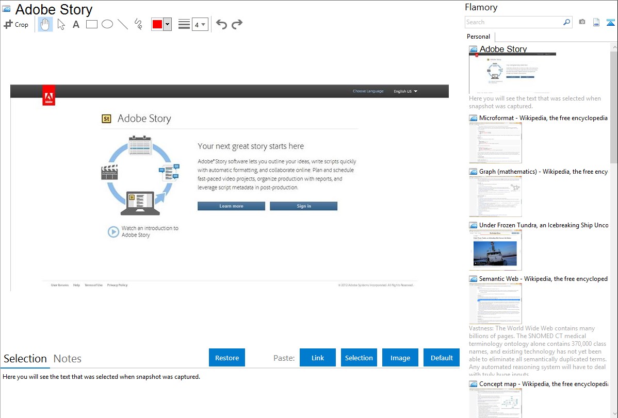Click the snapshot list scrollbar down arrow
The height and width of the screenshot is (418, 618).
(x=614, y=414)
